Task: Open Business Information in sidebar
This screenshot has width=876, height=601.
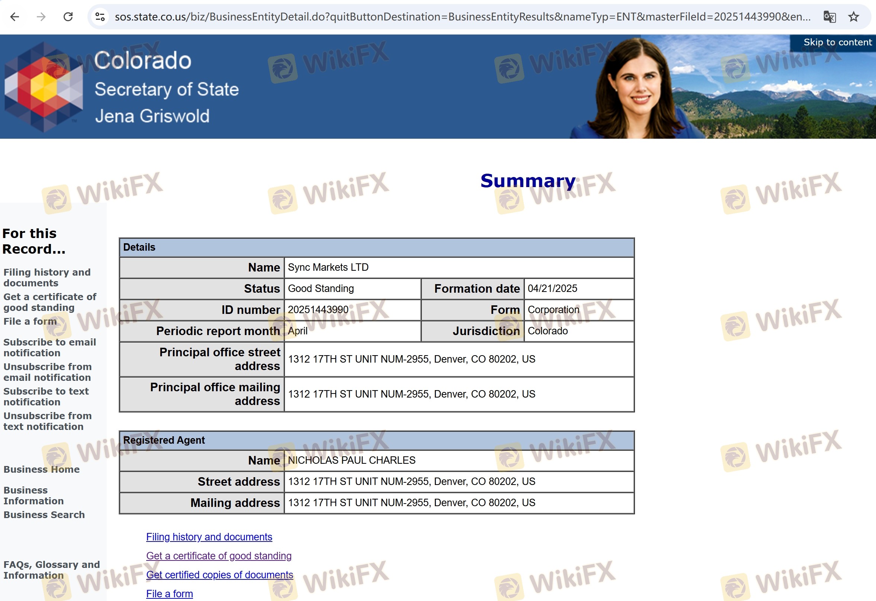Action: pos(33,495)
